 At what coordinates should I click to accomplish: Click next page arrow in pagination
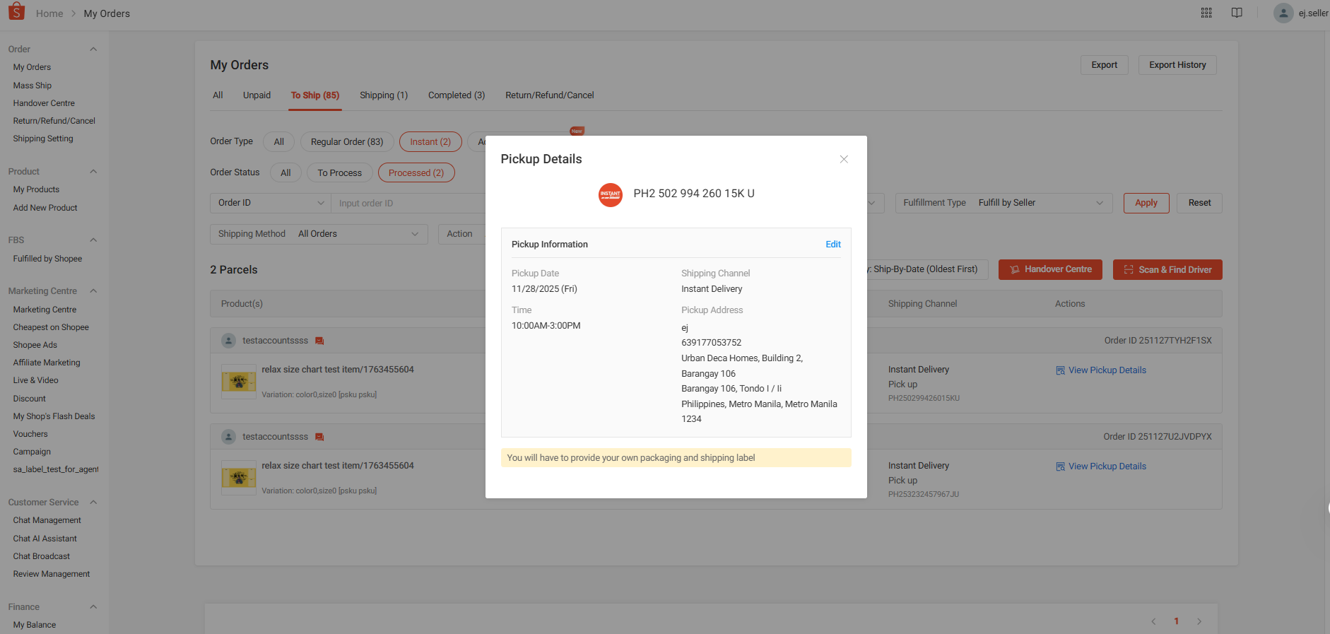coord(1199,621)
